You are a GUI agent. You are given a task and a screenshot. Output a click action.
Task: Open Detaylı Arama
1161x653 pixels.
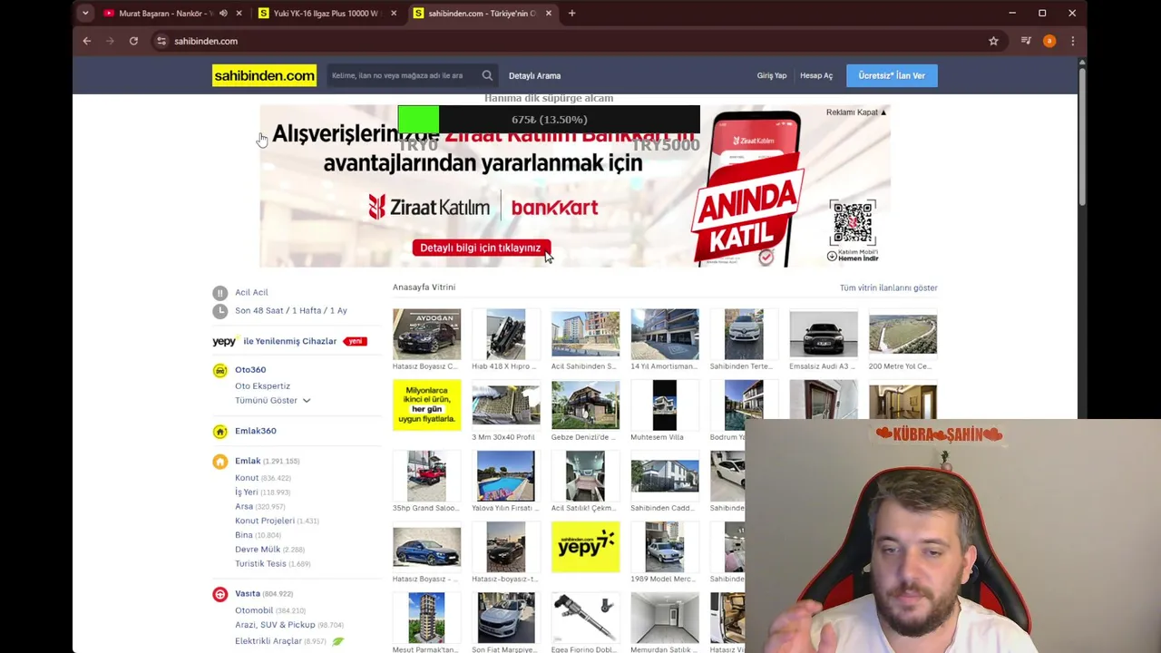pyautogui.click(x=534, y=76)
